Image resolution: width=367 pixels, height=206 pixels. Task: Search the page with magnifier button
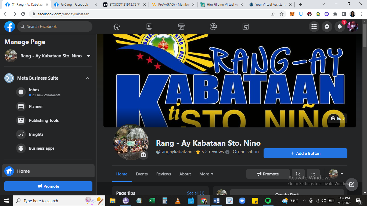(x=298, y=174)
